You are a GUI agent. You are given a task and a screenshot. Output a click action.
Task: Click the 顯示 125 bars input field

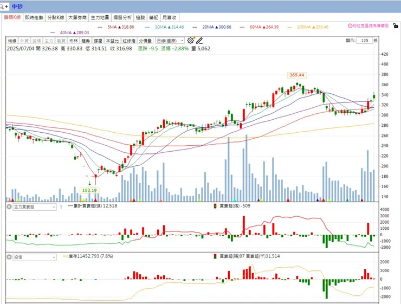pos(365,41)
